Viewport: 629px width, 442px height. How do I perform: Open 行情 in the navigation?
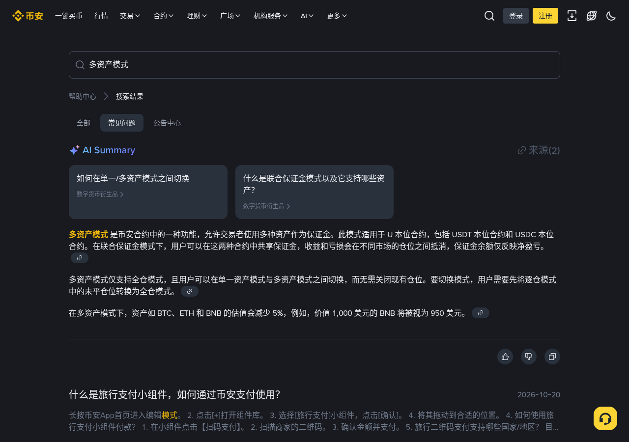point(101,16)
